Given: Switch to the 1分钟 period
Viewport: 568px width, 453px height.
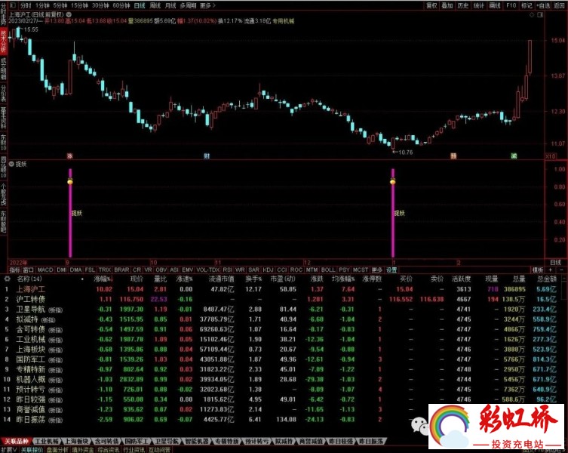Looking at the screenshot, I should click(x=42, y=5).
